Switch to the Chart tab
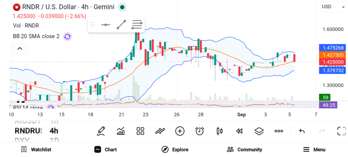The width and height of the screenshot is (348, 157). (105, 150)
